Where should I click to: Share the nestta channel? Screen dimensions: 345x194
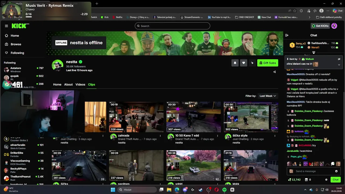[x=275, y=72]
